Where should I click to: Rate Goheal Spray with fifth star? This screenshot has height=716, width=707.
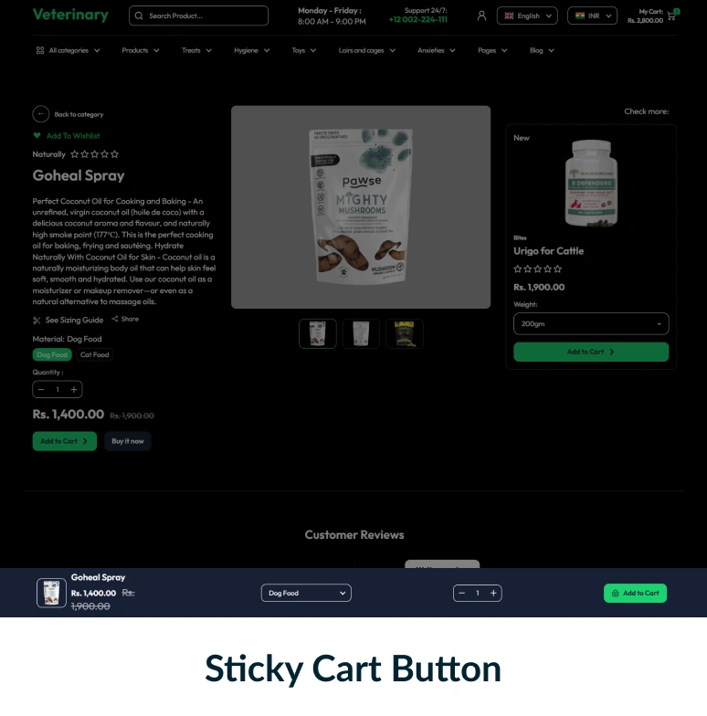click(115, 154)
